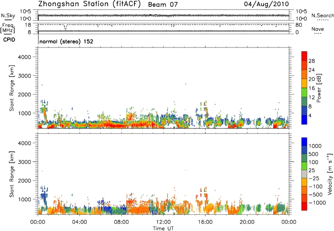Click the '16:00' time axis tick label
The width and height of the screenshot is (334, 231).
(205, 222)
